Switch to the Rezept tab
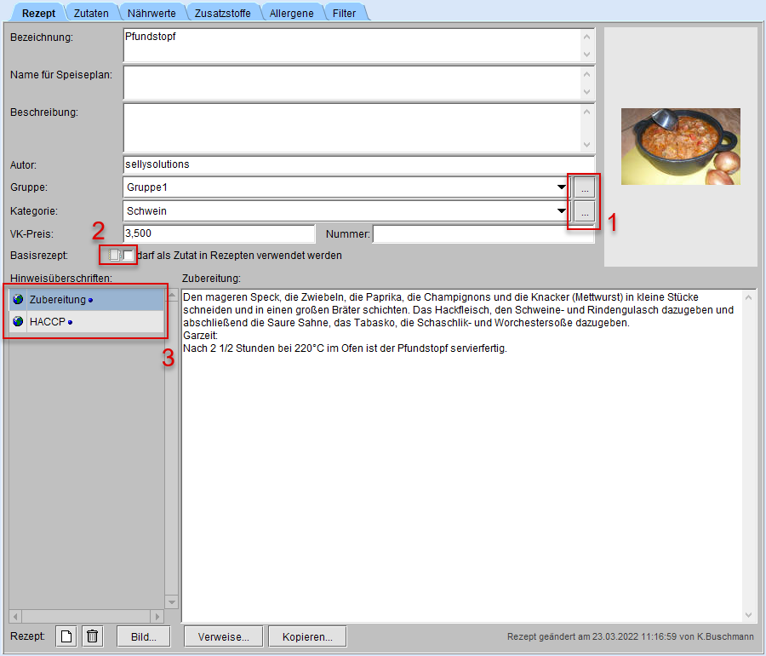Image resolution: width=766 pixels, height=656 pixels. coord(38,13)
